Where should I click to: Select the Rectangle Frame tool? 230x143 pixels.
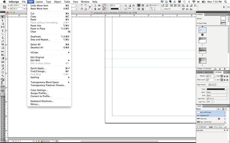[x=2, y=44]
